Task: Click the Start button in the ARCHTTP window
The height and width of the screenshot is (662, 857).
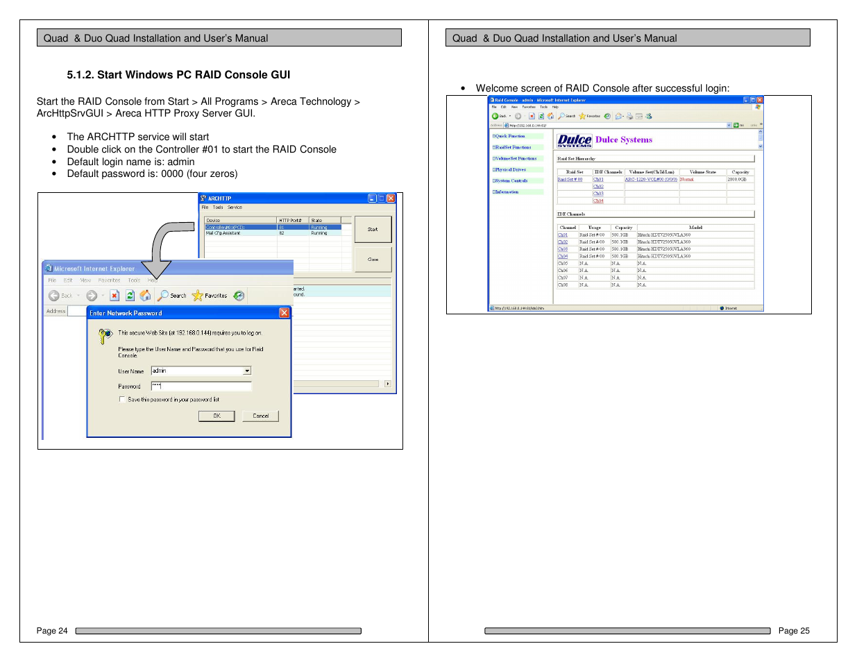Action: pos(373,229)
